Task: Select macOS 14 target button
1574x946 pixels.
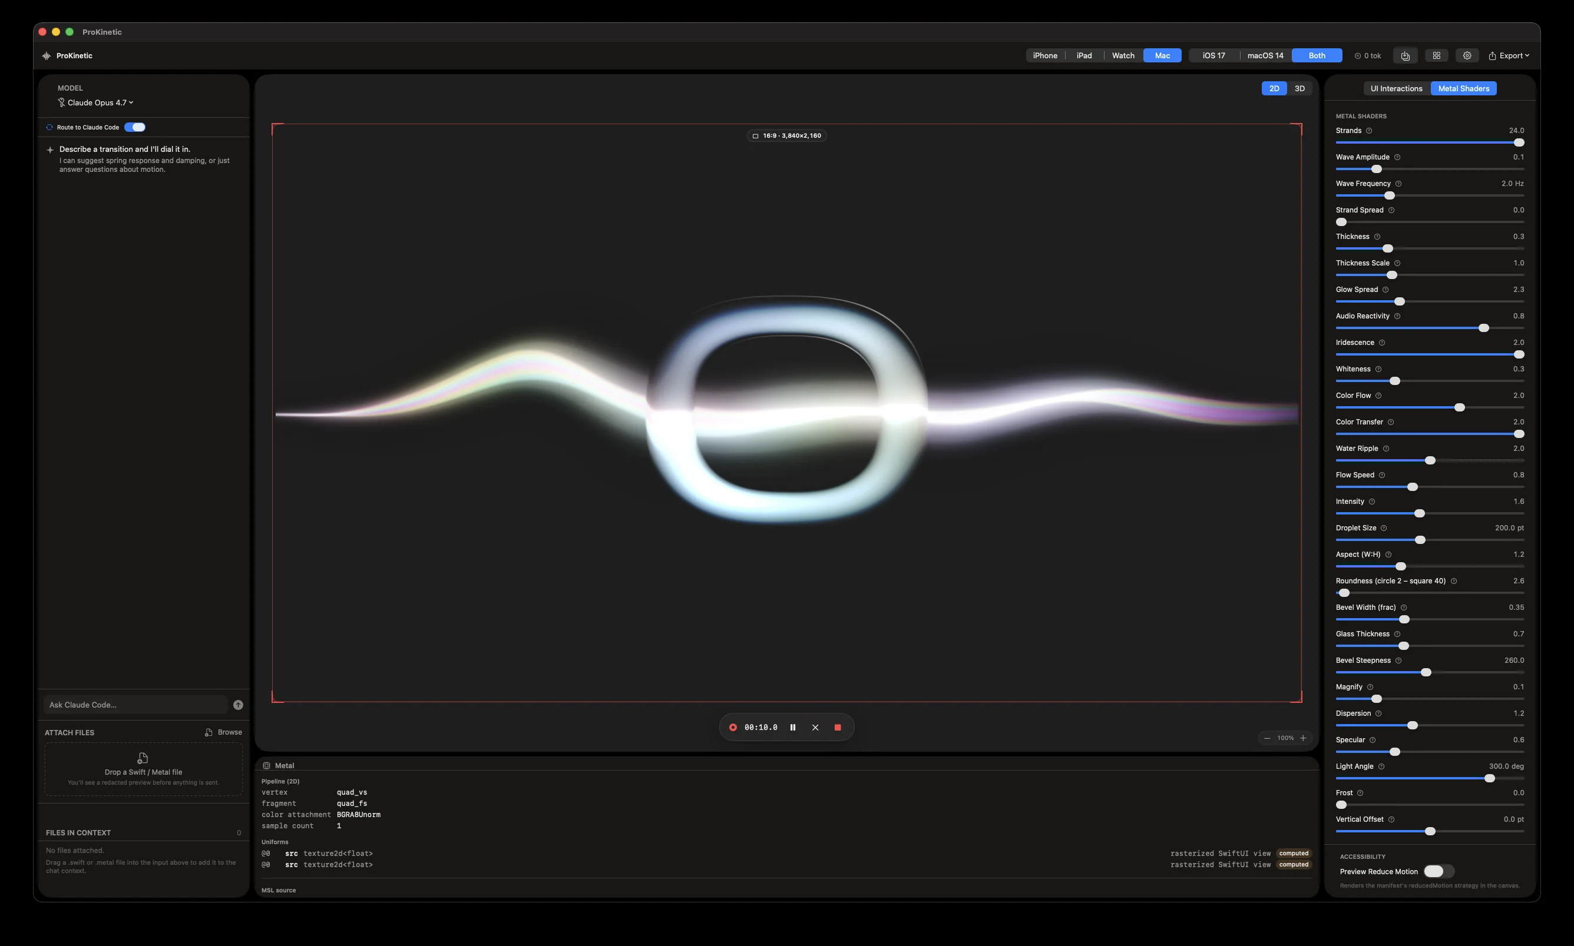Action: (x=1265, y=55)
